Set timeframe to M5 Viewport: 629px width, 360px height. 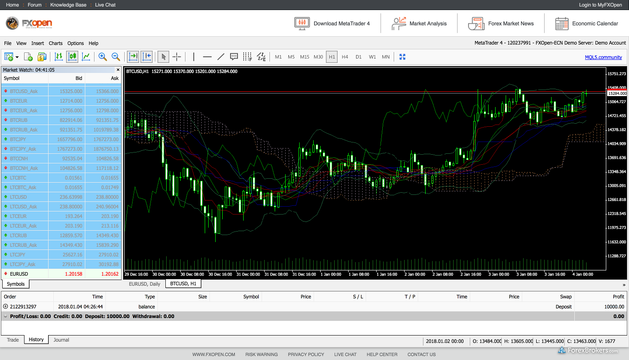point(291,57)
